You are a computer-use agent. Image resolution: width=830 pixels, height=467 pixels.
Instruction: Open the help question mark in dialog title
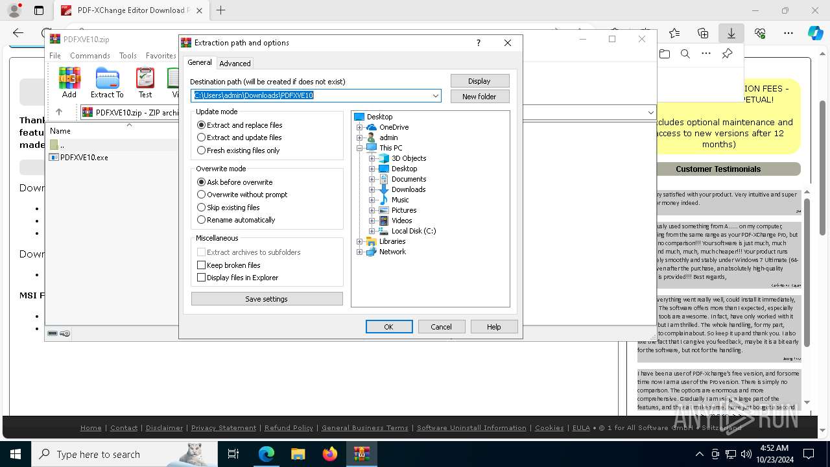click(479, 43)
